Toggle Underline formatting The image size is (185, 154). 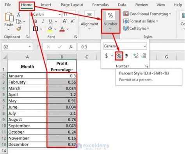50,21
